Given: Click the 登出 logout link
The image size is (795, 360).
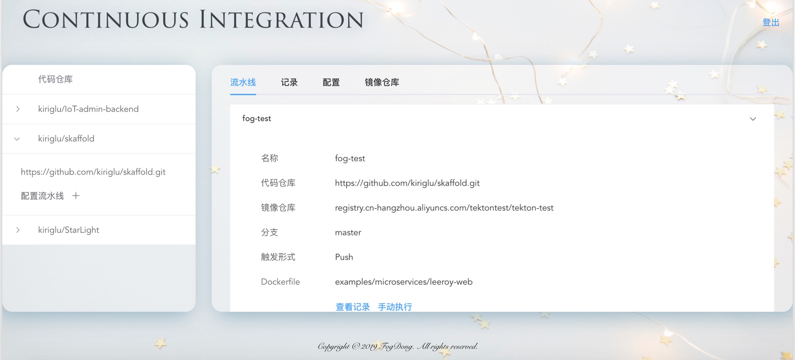Looking at the screenshot, I should (x=770, y=22).
